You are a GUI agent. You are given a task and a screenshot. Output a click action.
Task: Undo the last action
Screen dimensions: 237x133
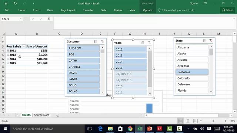pyautogui.click(x=15, y=3)
